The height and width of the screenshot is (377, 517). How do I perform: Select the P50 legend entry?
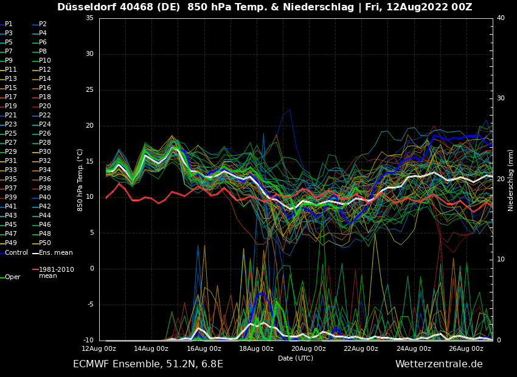click(x=45, y=243)
